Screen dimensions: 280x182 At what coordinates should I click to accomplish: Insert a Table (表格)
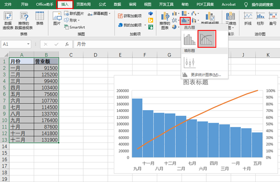pyautogui.click(x=40, y=18)
